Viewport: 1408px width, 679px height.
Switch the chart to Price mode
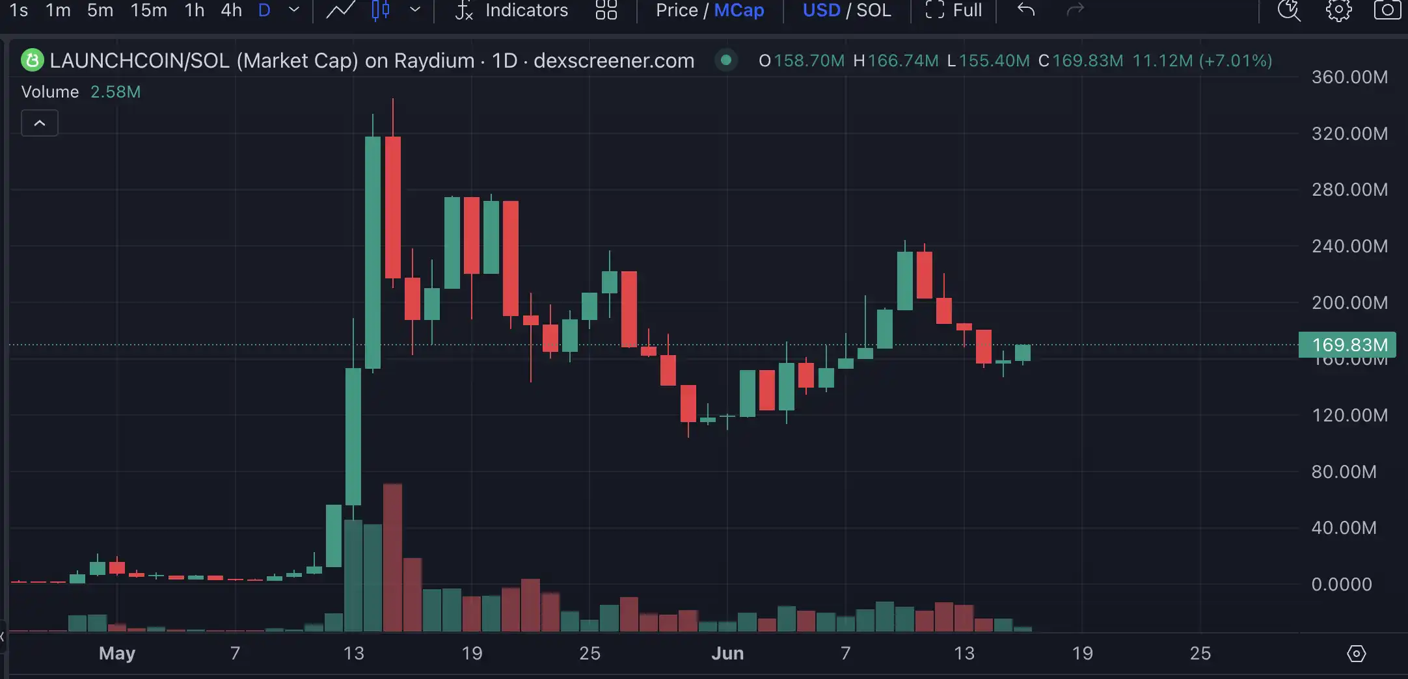point(677,10)
